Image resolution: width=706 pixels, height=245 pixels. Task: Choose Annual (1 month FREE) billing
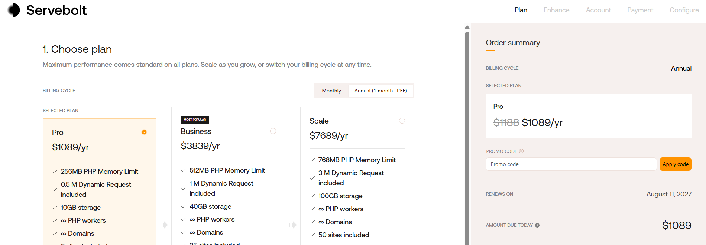(x=380, y=91)
